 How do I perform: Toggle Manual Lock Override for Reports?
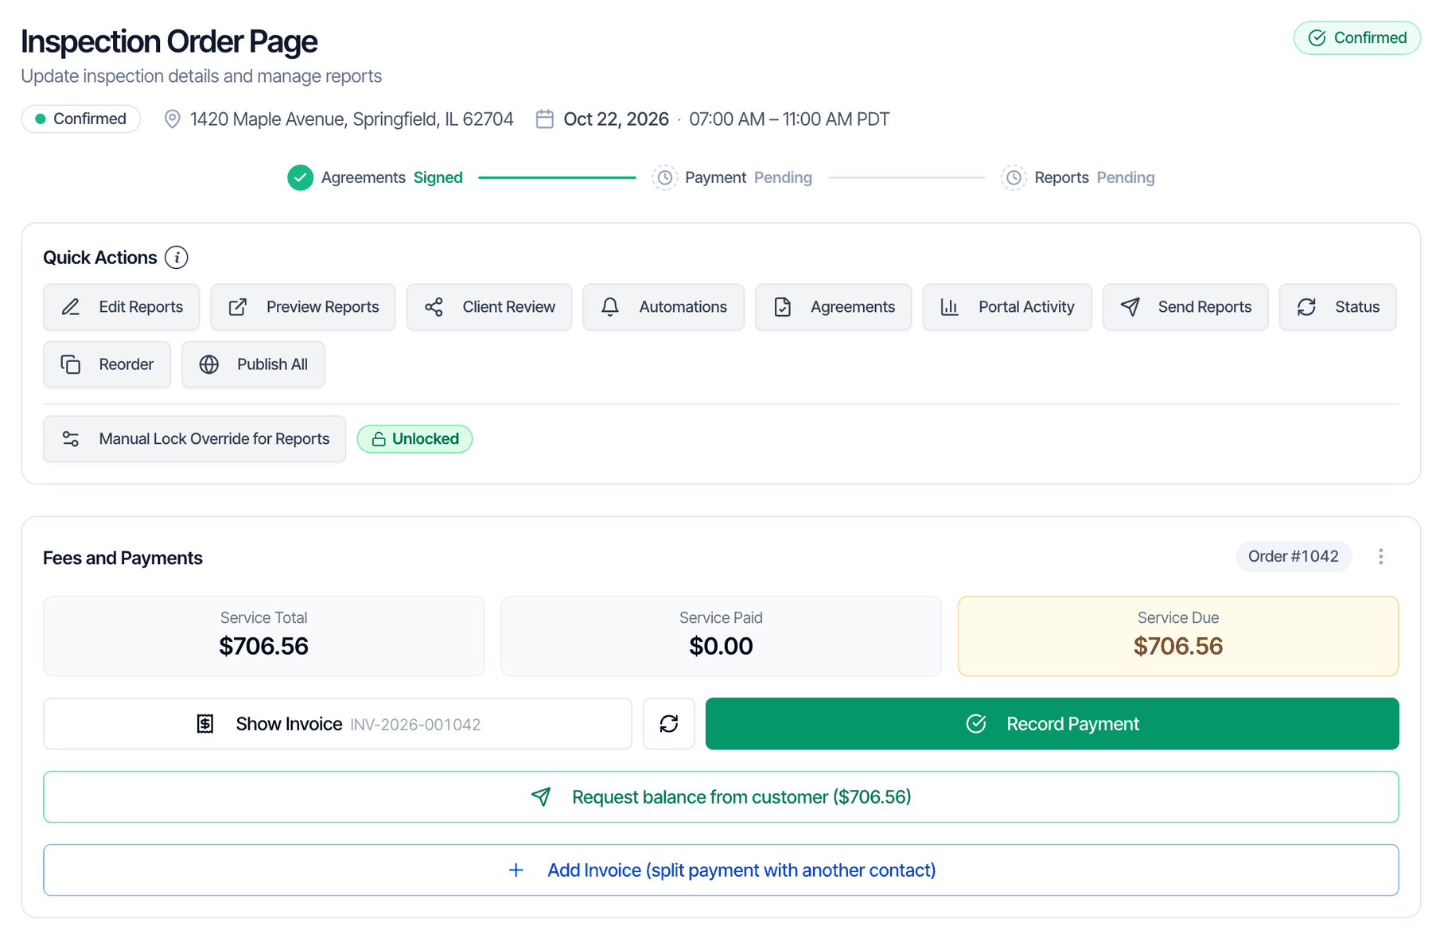[x=195, y=439]
